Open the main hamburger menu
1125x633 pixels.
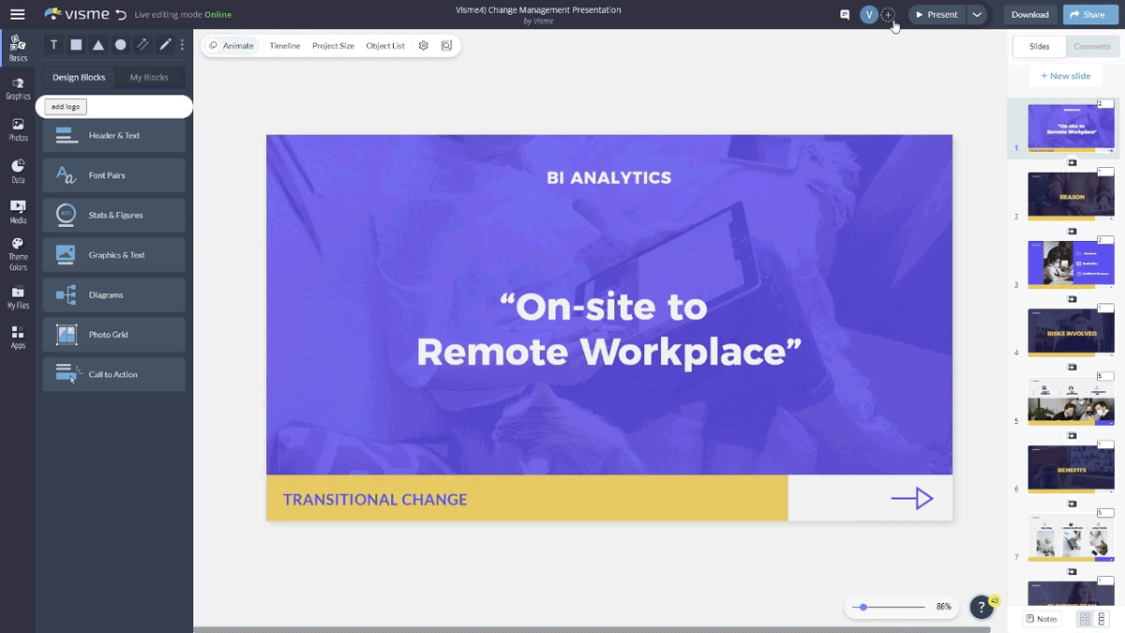pyautogui.click(x=17, y=15)
